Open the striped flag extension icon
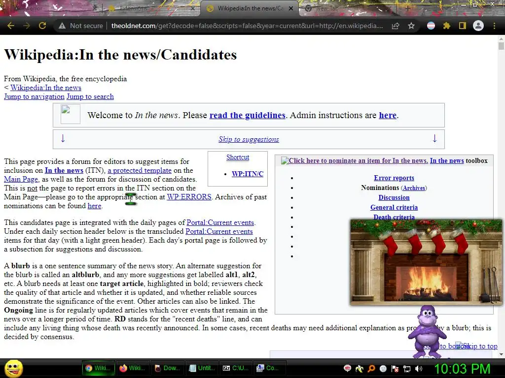 point(431,26)
